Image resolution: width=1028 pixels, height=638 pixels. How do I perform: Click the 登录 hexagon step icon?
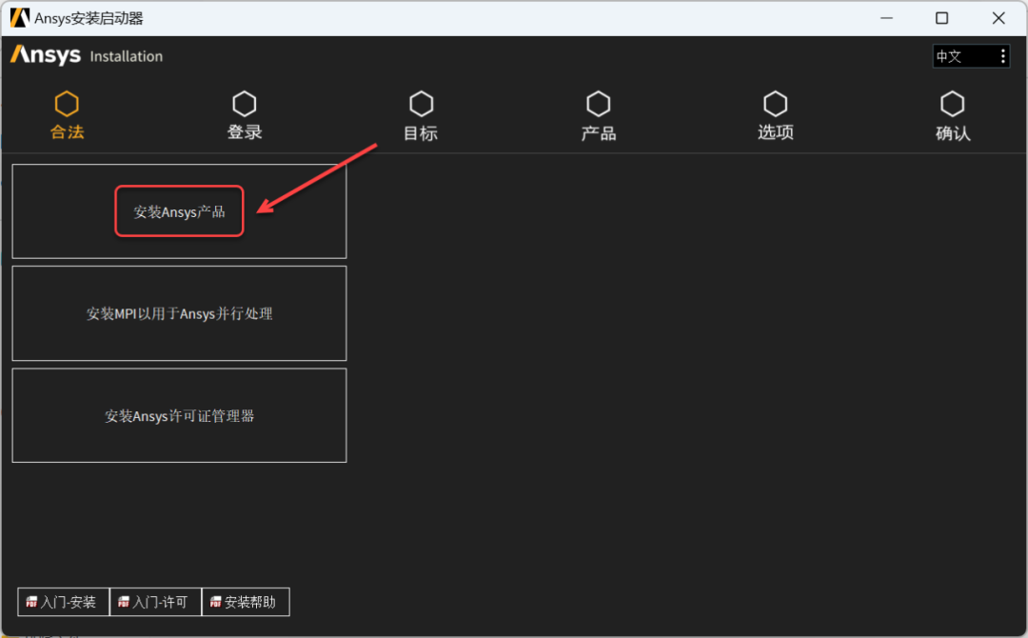[x=244, y=104]
